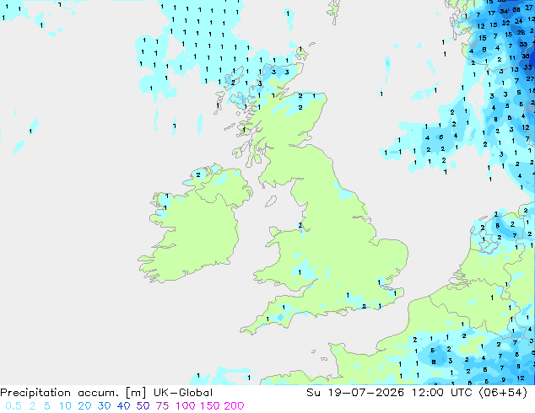Click the 75 legend value
The width and height of the screenshot is (535, 413).
pos(162,406)
